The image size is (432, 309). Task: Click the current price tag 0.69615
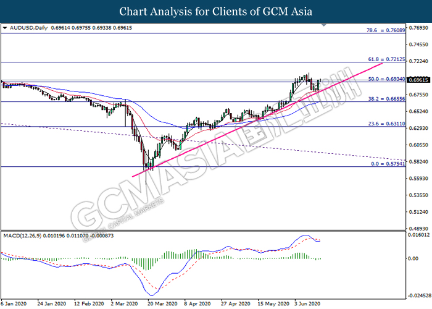click(418, 80)
